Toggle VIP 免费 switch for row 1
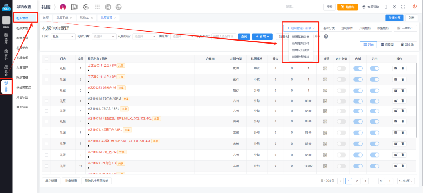 (341, 69)
